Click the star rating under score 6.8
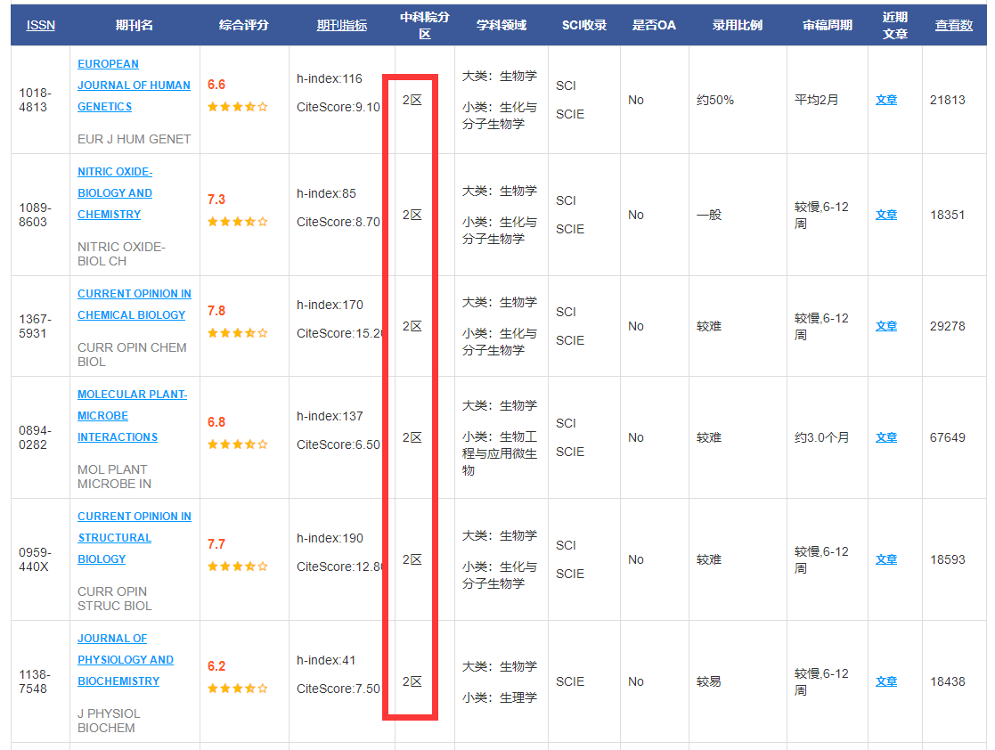995x750 pixels. [237, 444]
